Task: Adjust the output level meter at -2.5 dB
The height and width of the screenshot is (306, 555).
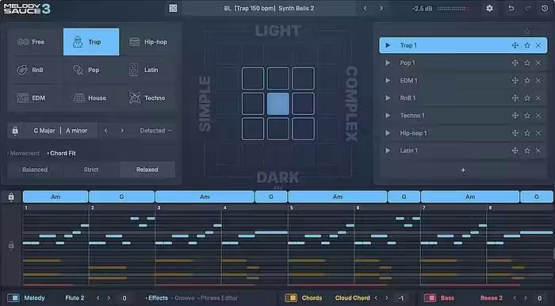Action: pos(454,8)
